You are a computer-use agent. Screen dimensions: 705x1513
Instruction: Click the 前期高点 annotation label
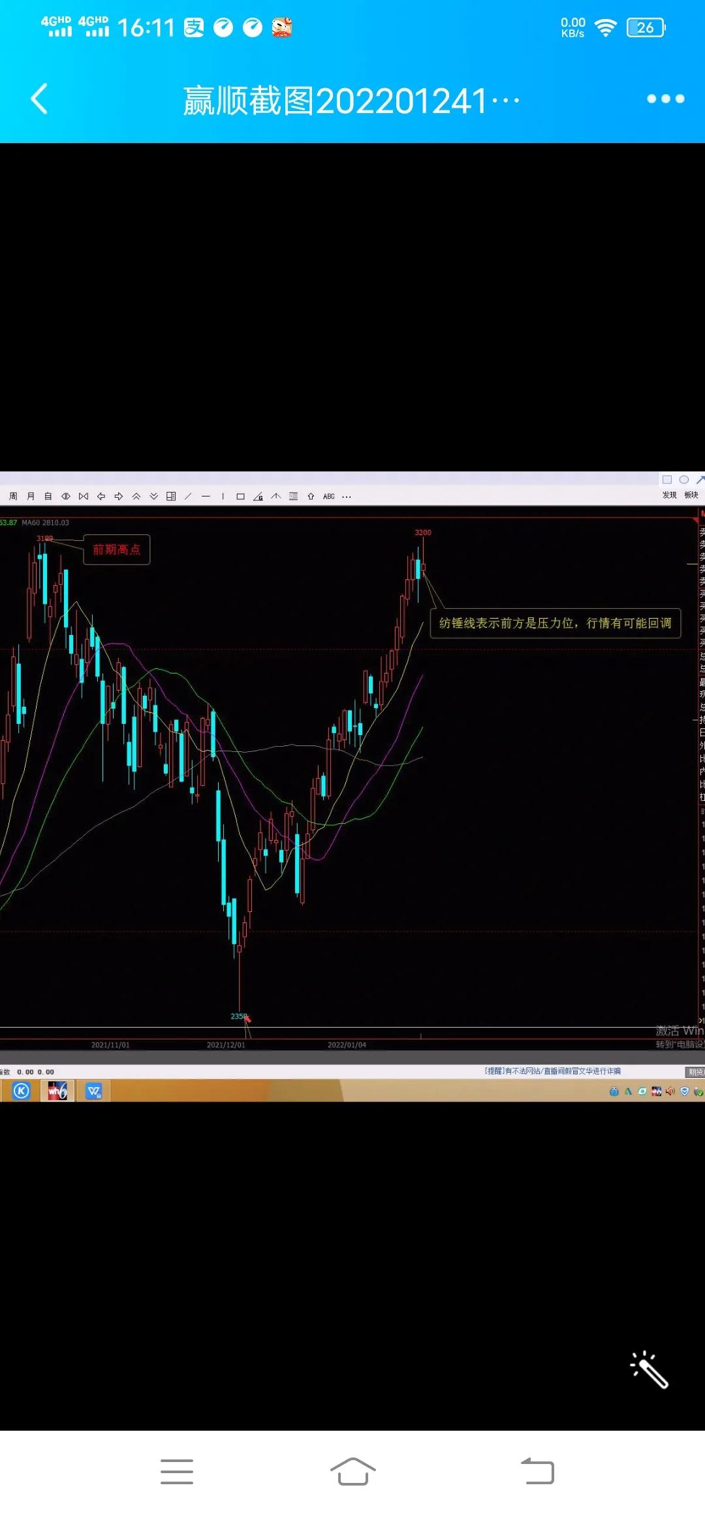117,549
